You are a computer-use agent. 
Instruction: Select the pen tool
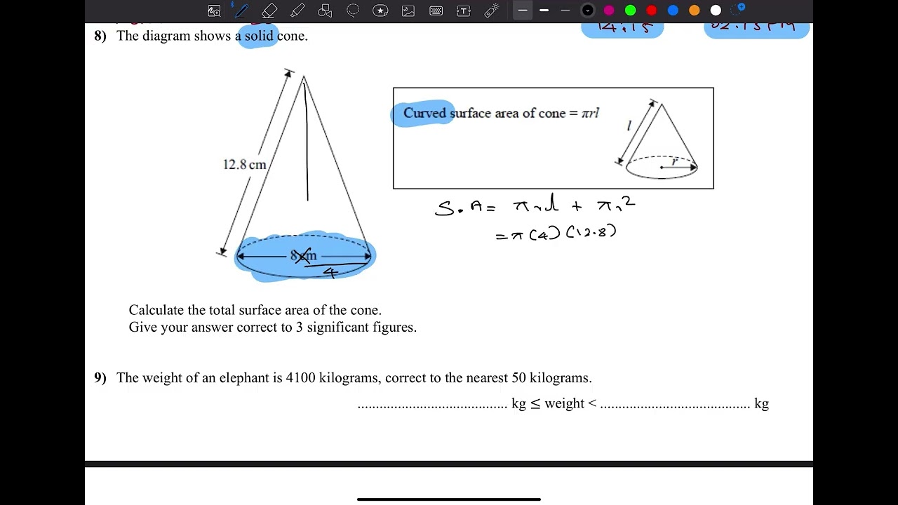coord(242,11)
